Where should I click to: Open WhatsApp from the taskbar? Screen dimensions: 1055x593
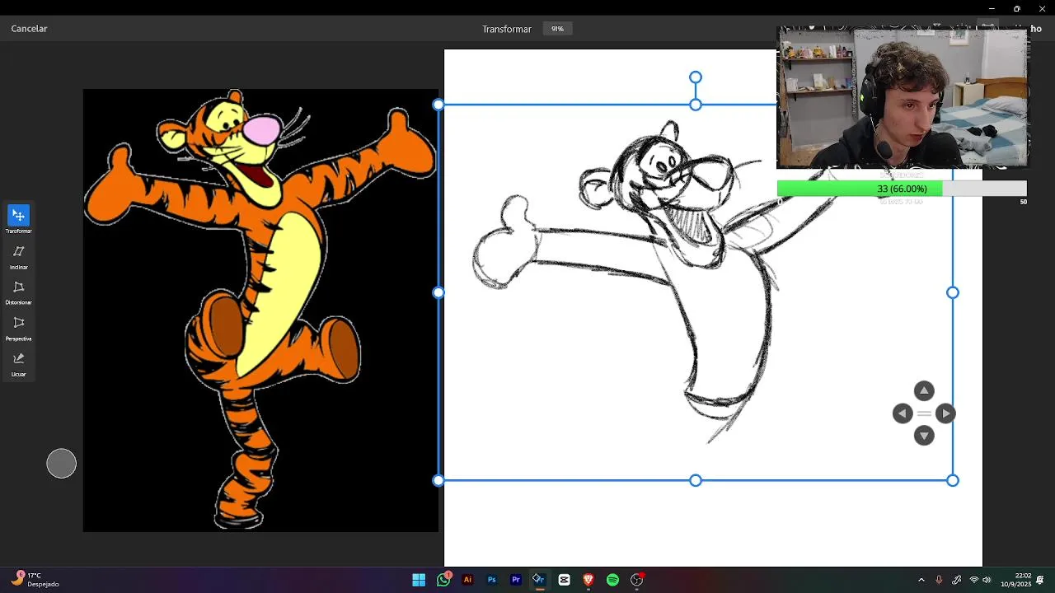pyautogui.click(x=443, y=580)
